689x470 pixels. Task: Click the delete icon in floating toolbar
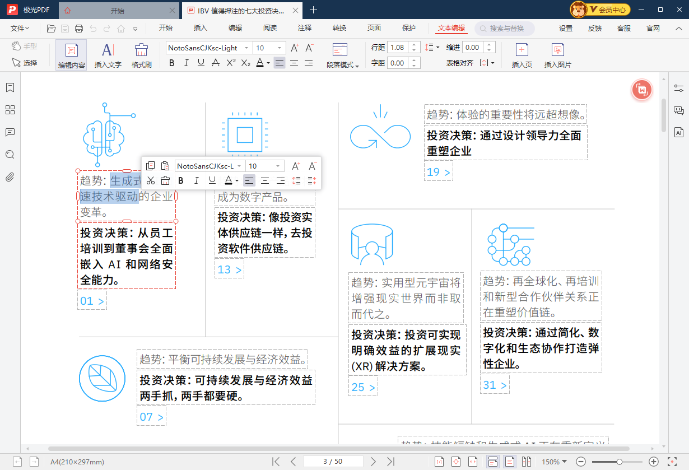[x=165, y=180]
